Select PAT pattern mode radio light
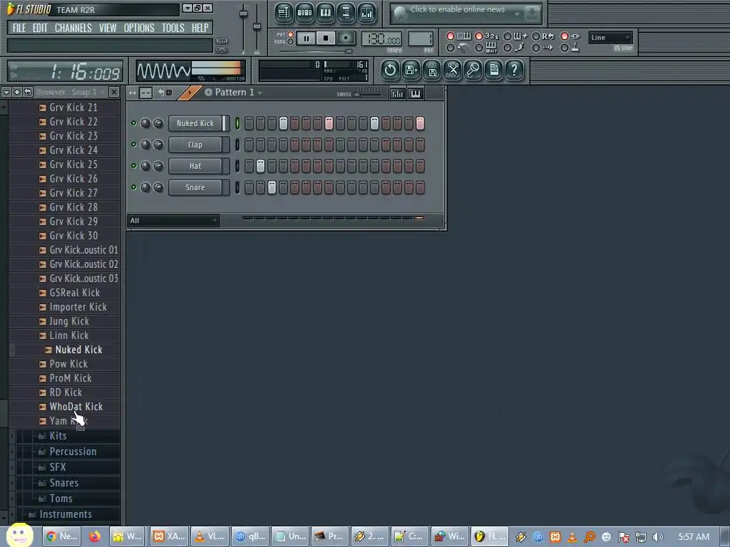This screenshot has width=730, height=547. tap(291, 34)
